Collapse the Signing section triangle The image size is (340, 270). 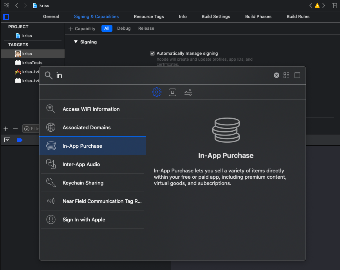[x=76, y=42]
